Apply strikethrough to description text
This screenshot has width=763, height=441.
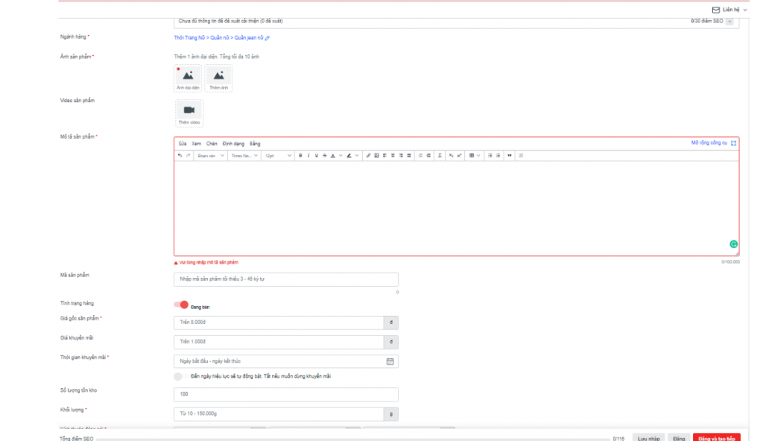coord(325,156)
